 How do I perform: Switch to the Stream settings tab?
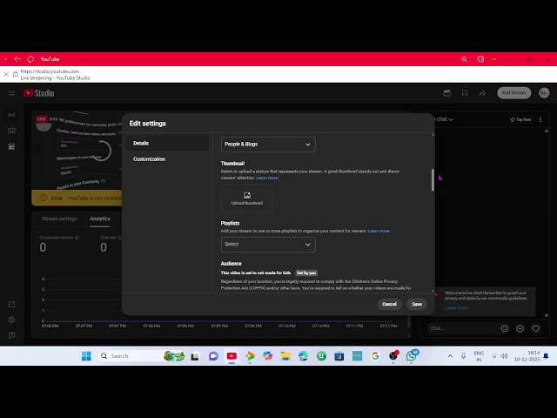(x=59, y=219)
